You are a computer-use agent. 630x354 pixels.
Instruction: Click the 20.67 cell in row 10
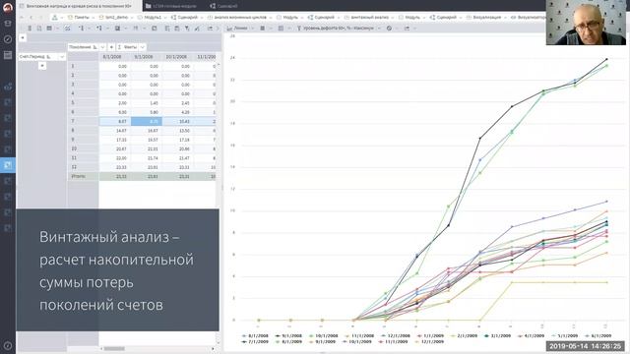(x=114, y=148)
